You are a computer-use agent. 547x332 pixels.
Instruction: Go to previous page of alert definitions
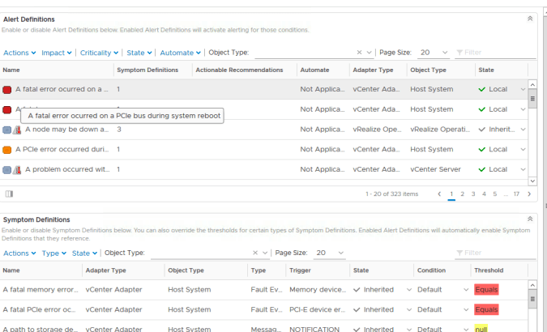click(x=439, y=194)
